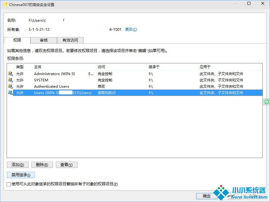Click the 禁用继承(I) button
Image resolution: width=270 pixels, height=202 pixels.
click(21, 175)
